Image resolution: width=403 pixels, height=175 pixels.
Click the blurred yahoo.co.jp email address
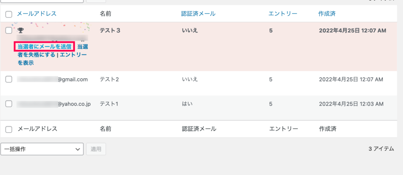click(x=54, y=104)
